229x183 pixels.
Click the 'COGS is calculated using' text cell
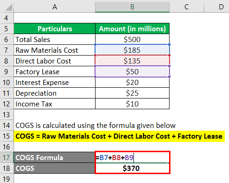point(96,126)
